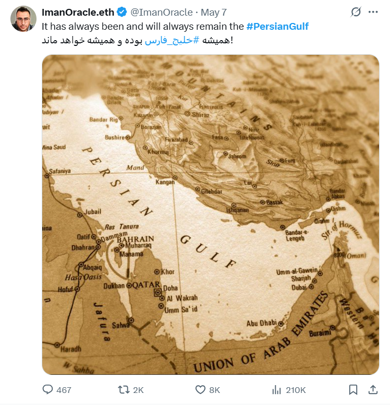
Task: Repost using the retweet arrows icon
Action: point(124,389)
